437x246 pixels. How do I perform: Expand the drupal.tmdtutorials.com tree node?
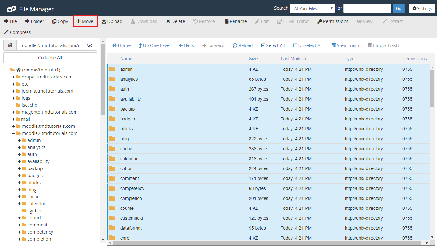click(14, 77)
